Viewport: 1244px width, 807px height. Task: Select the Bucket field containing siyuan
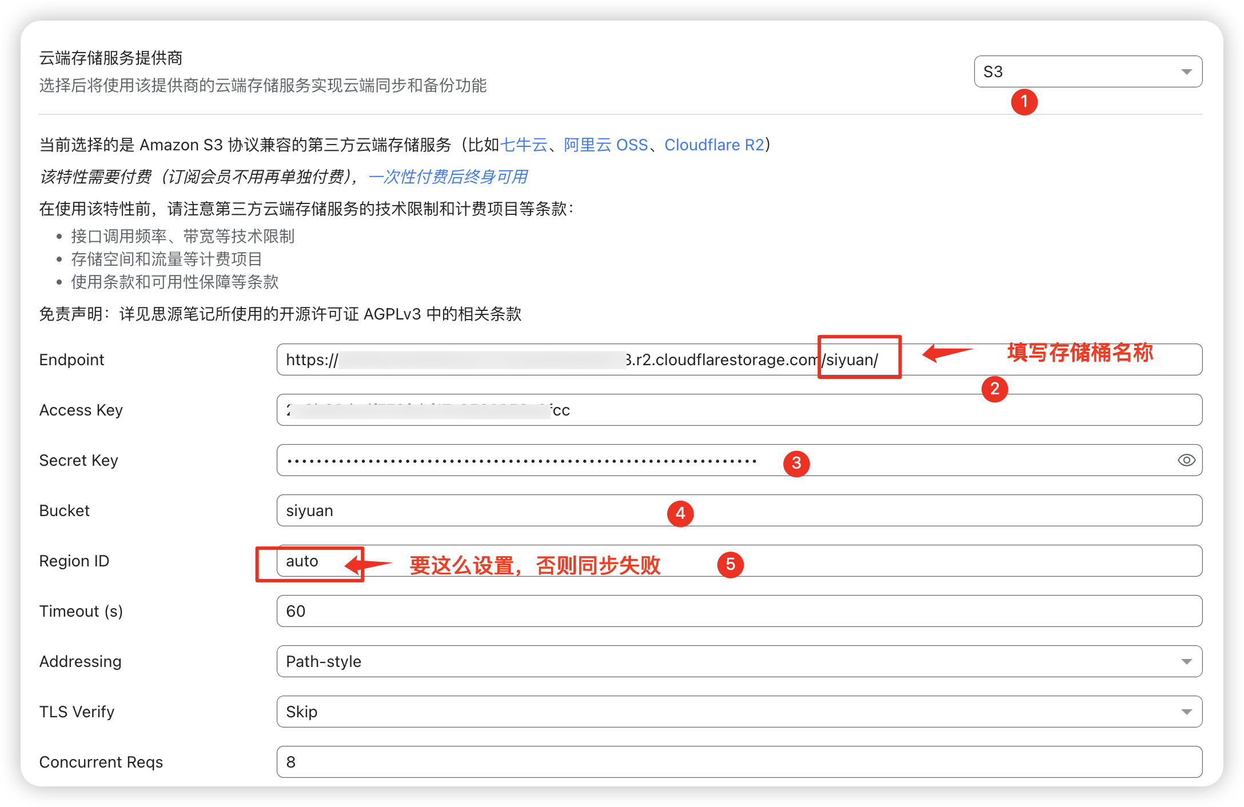click(x=457, y=511)
